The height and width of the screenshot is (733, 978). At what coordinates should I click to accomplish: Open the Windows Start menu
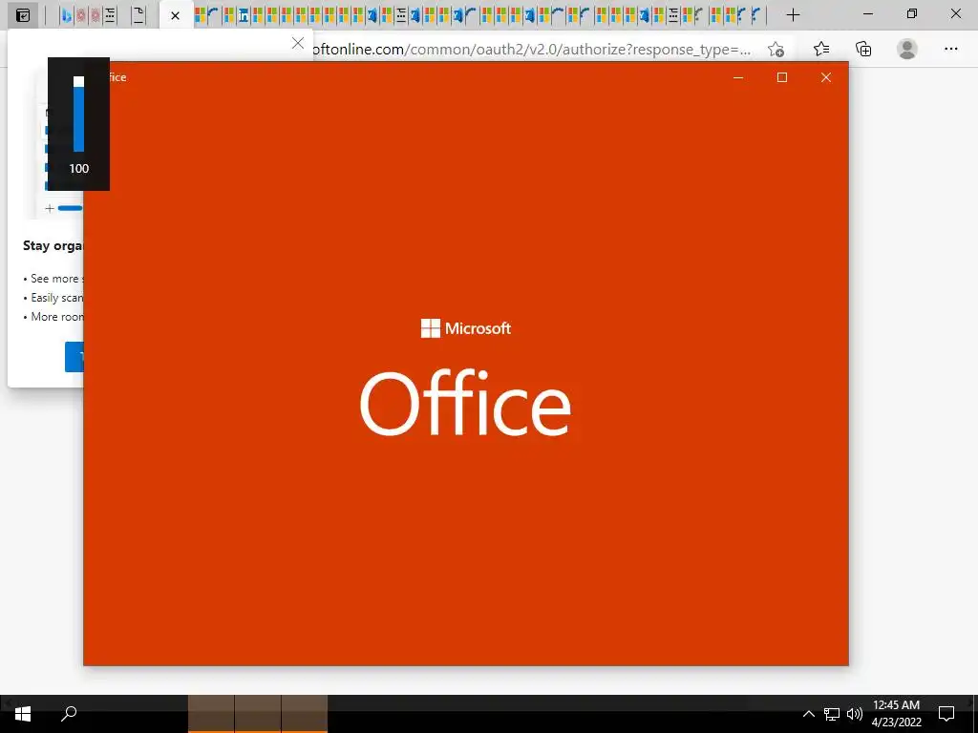23,714
